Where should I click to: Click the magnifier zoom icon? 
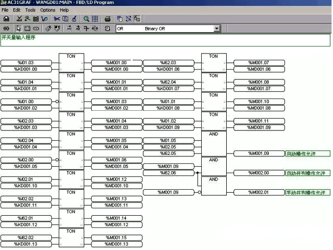tap(86, 19)
